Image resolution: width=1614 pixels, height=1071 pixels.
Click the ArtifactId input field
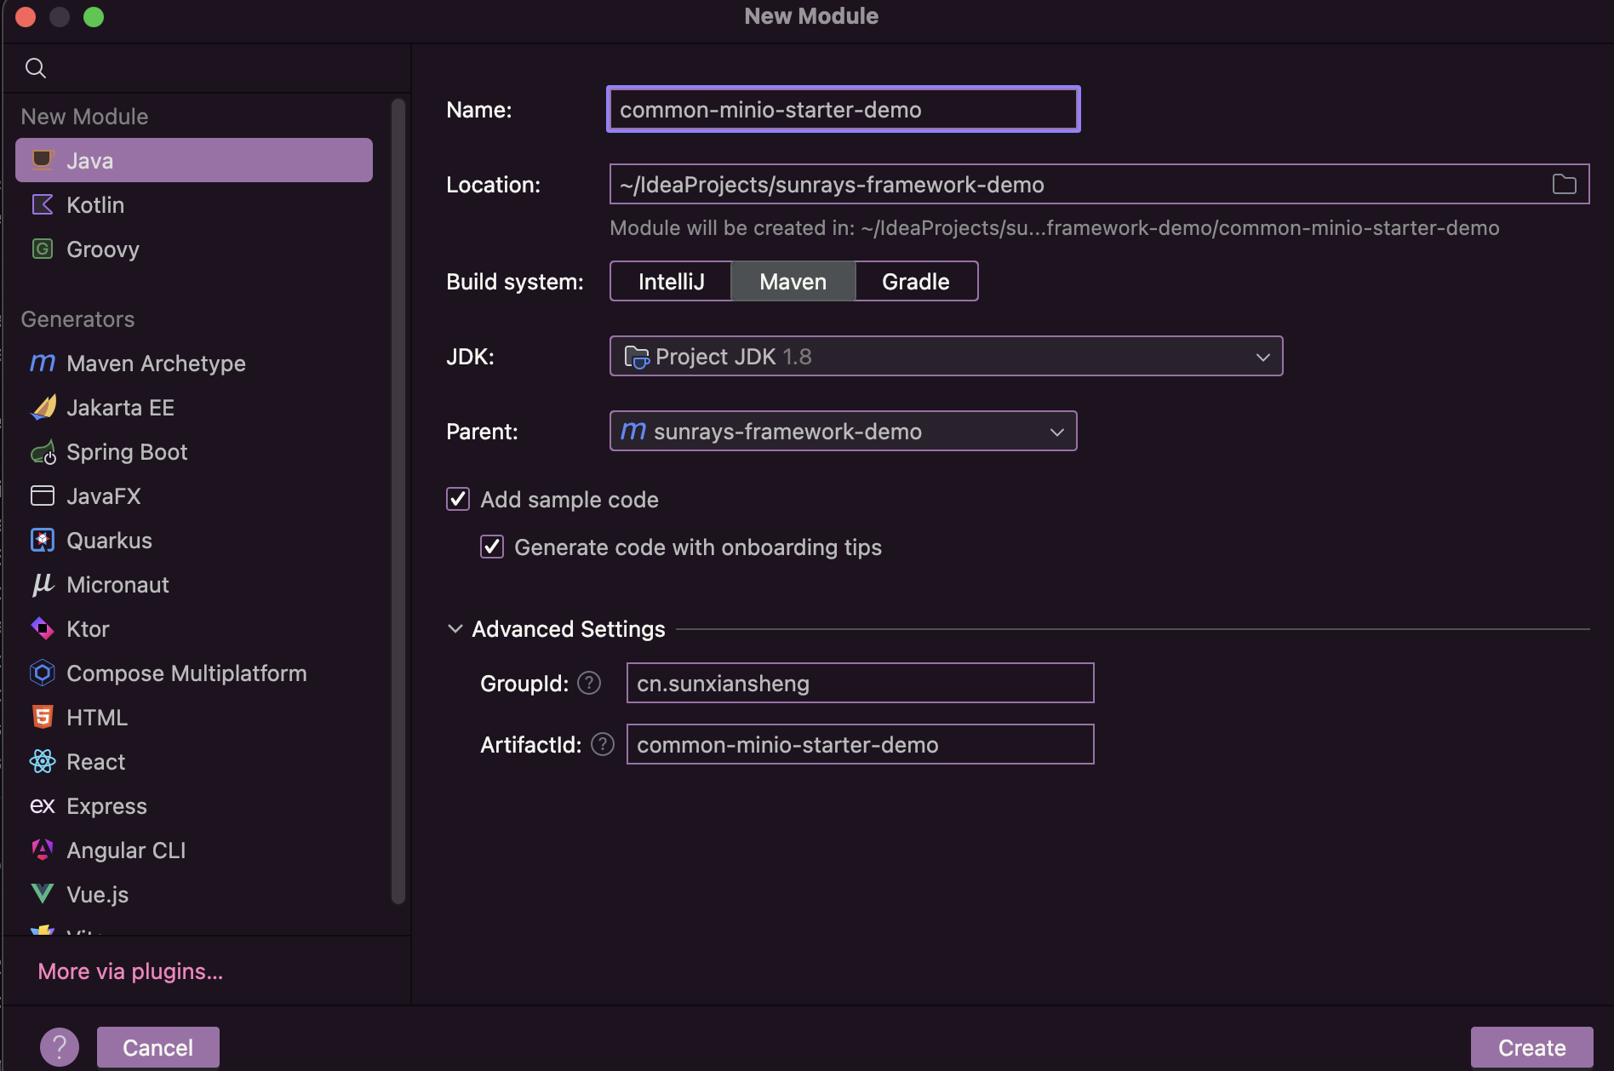coord(860,744)
